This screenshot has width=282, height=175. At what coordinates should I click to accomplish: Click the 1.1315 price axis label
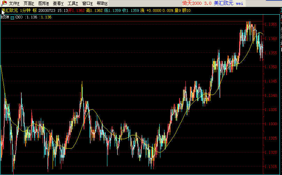271,166
